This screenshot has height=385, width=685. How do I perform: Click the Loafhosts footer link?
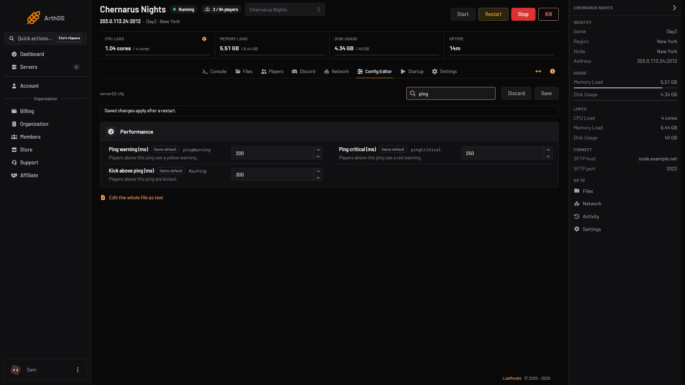[x=512, y=378]
